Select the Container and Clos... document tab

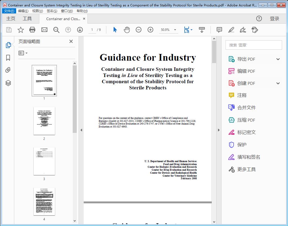pos(63,19)
